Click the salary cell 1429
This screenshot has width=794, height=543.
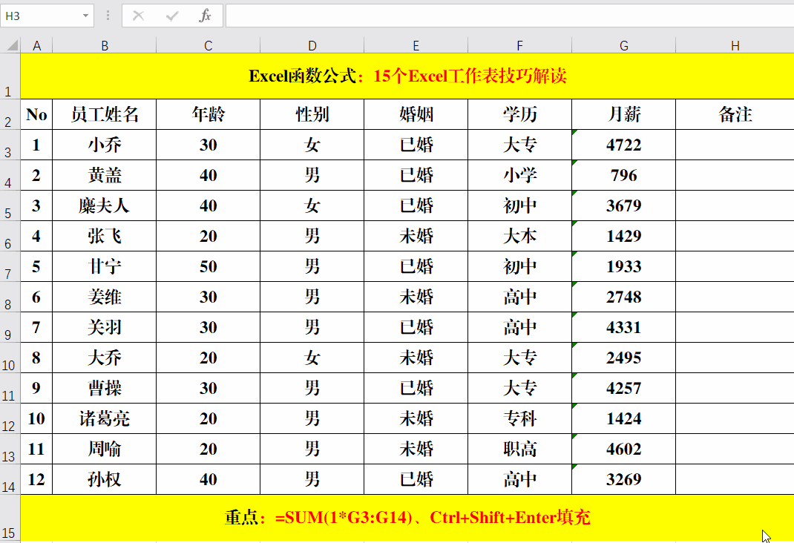[x=623, y=236]
